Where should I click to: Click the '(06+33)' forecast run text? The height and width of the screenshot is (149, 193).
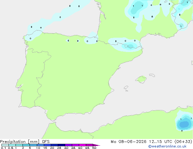(183, 142)
